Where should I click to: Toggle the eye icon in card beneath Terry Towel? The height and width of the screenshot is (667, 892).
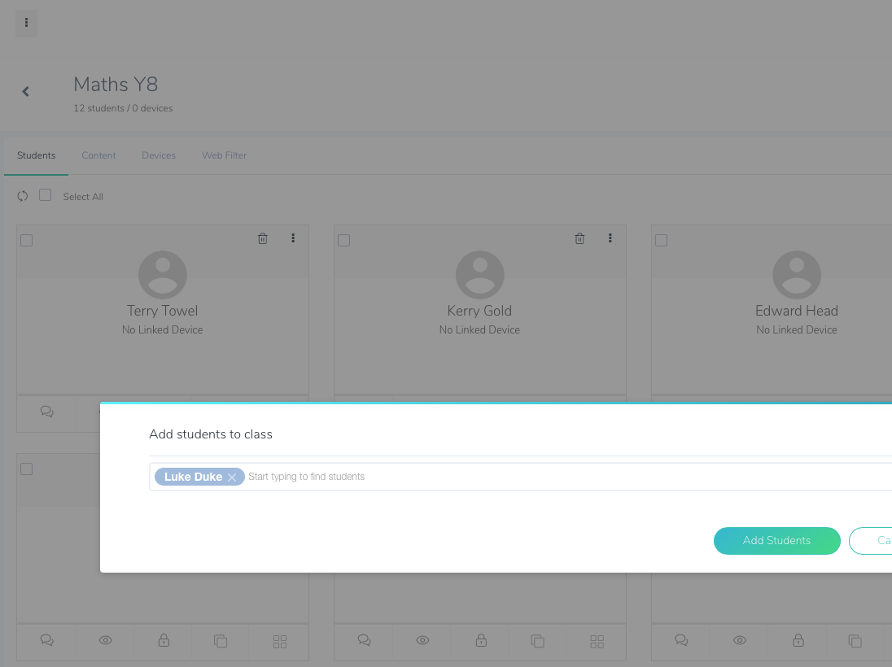pos(105,640)
